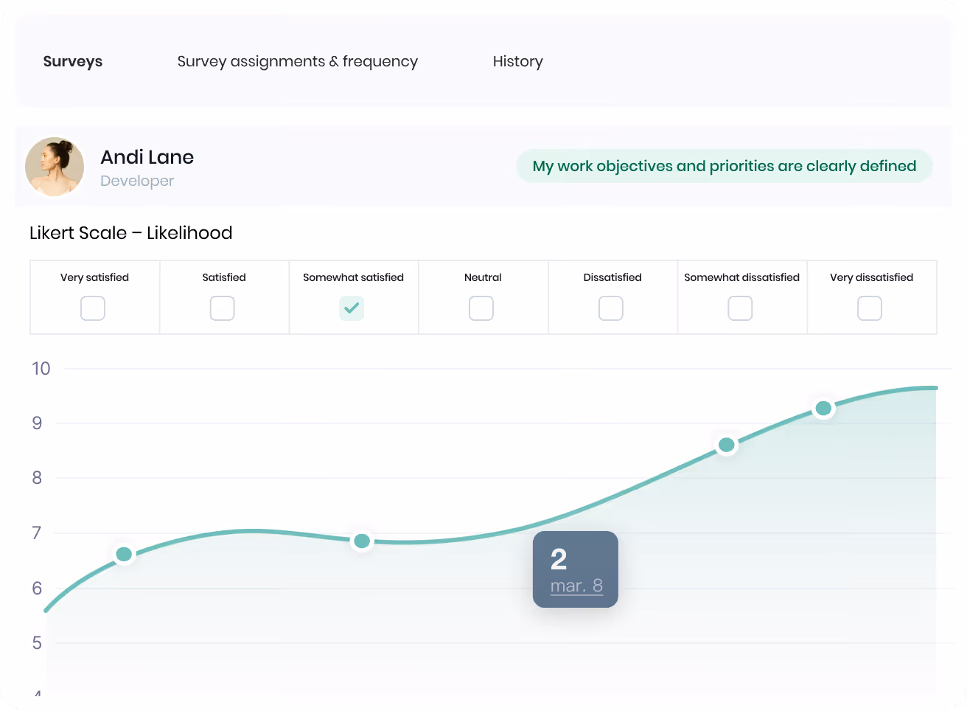This screenshot has height=711, width=967.
Task: Click the chart tooltip showing 2
Action: point(576,569)
